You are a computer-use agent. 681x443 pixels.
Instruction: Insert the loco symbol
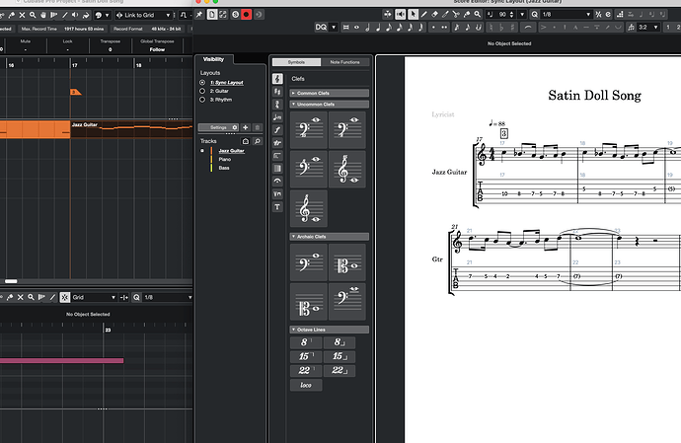click(x=306, y=385)
